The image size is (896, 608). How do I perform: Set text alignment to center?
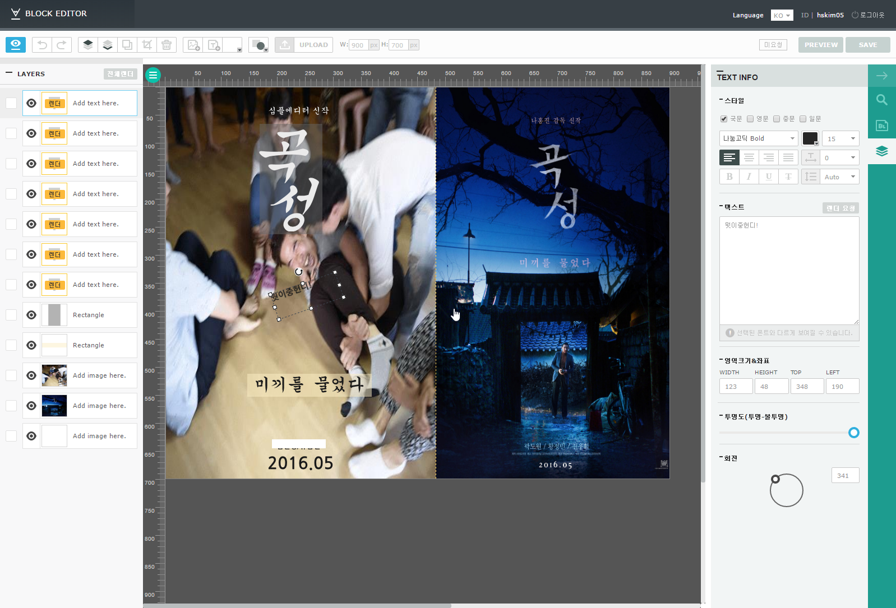click(x=749, y=157)
